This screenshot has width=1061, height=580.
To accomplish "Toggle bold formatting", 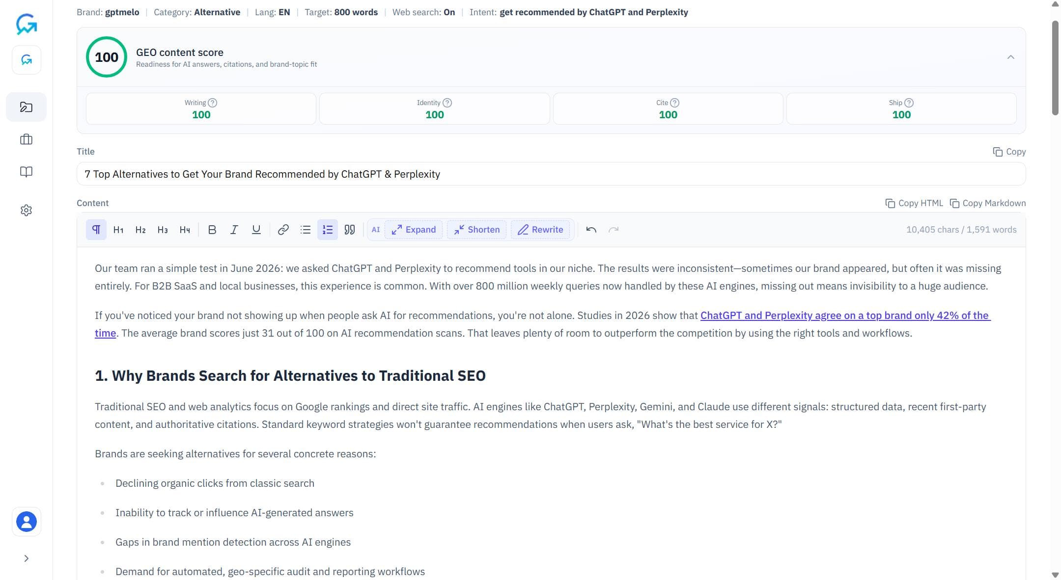I will [x=212, y=230].
